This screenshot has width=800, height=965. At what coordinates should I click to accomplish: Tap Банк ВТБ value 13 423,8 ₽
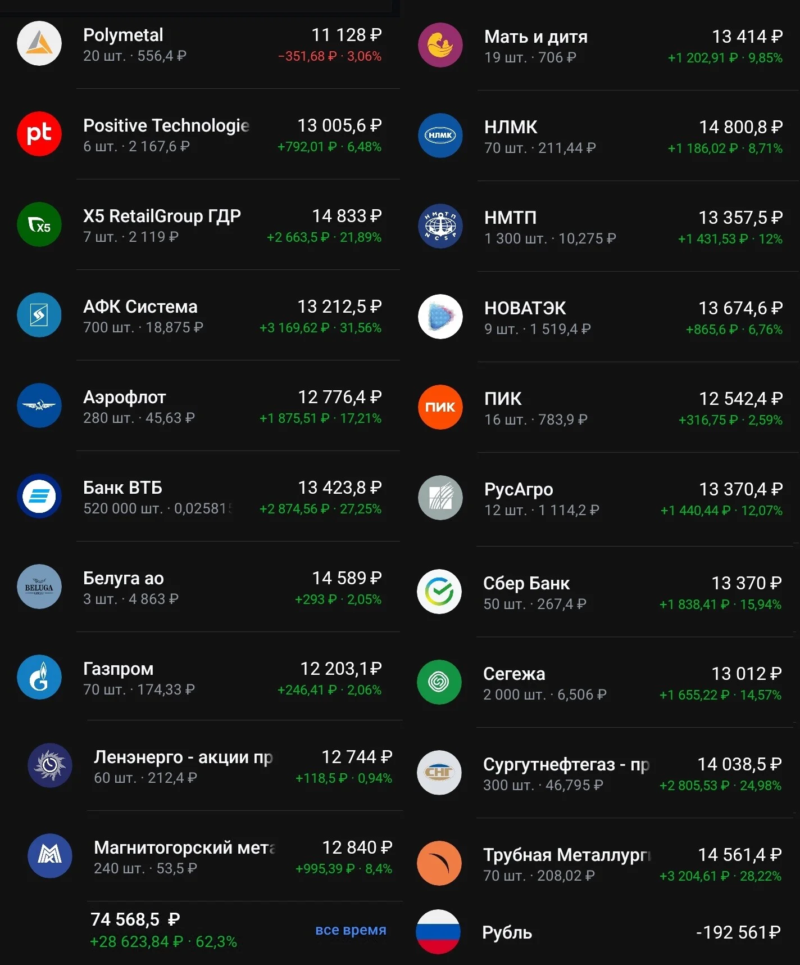(340, 488)
